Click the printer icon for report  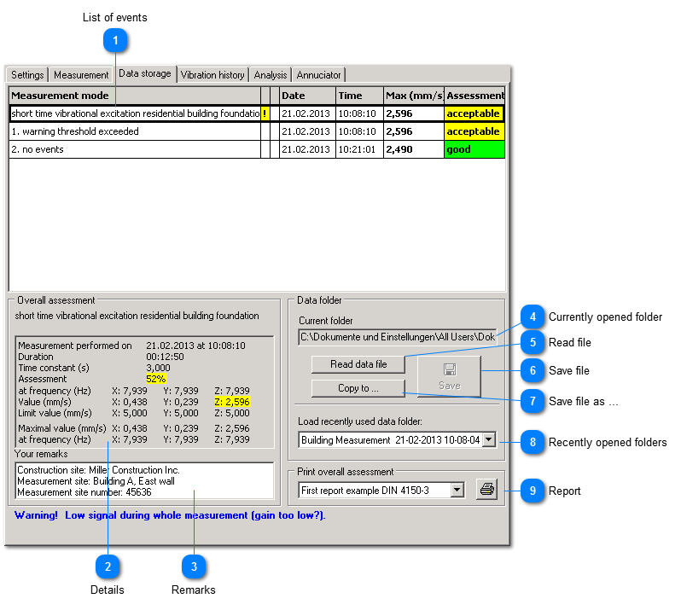[486, 491]
